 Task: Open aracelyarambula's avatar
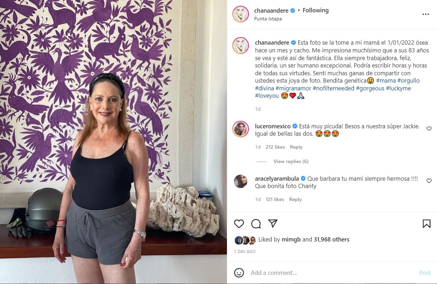tap(241, 181)
